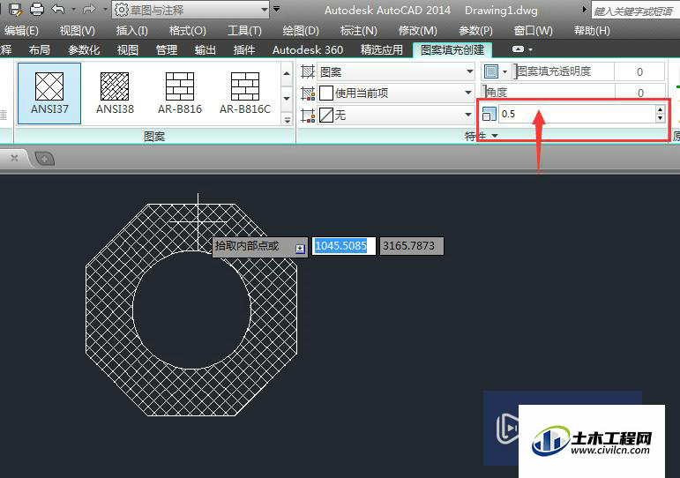Switch to the Autodesk 360 ribbon tab
The height and width of the screenshot is (478, 680).
308,50
